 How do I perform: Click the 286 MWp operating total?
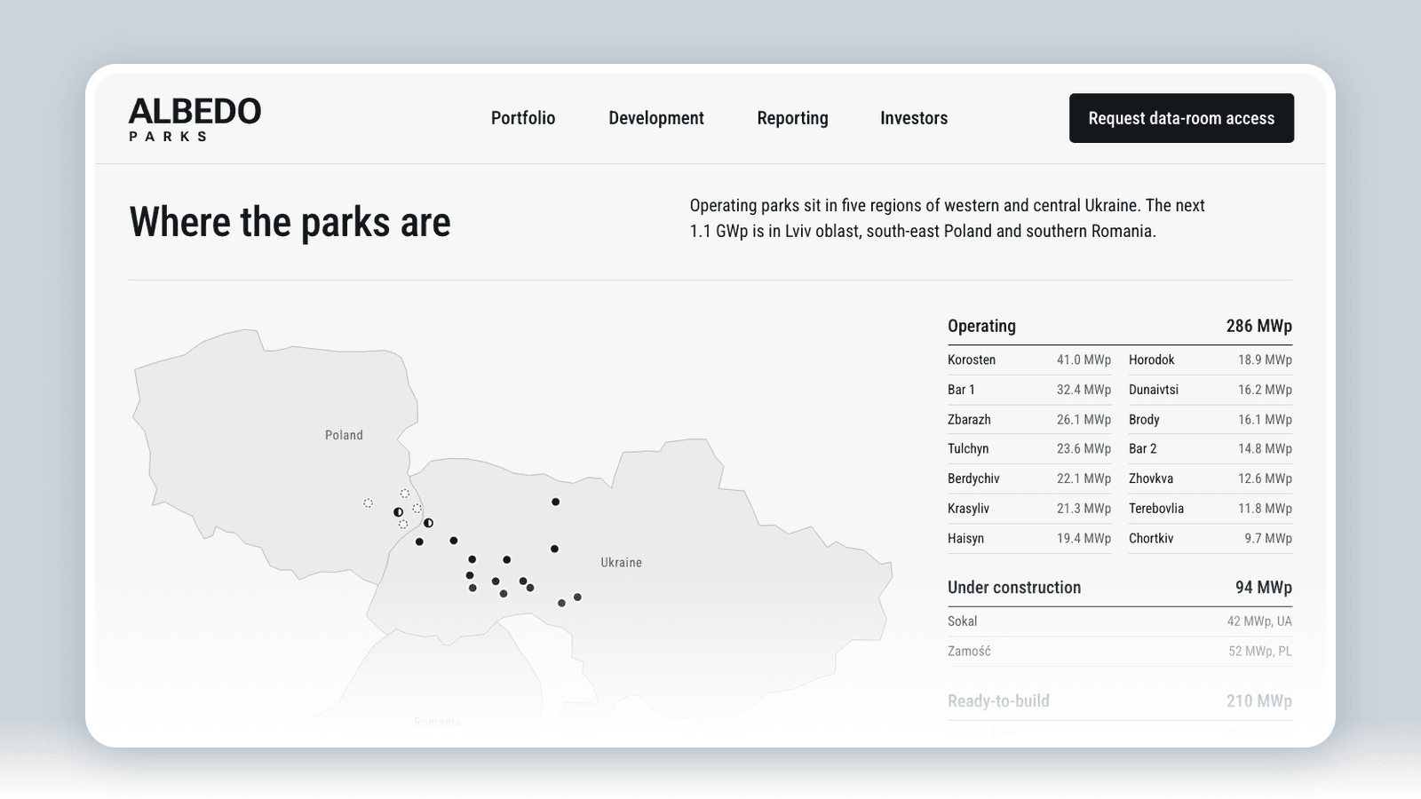[x=1259, y=326]
